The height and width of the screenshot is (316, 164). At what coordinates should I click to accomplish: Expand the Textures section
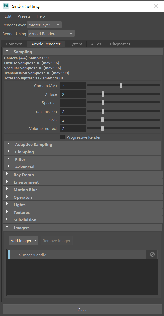pos(83,212)
